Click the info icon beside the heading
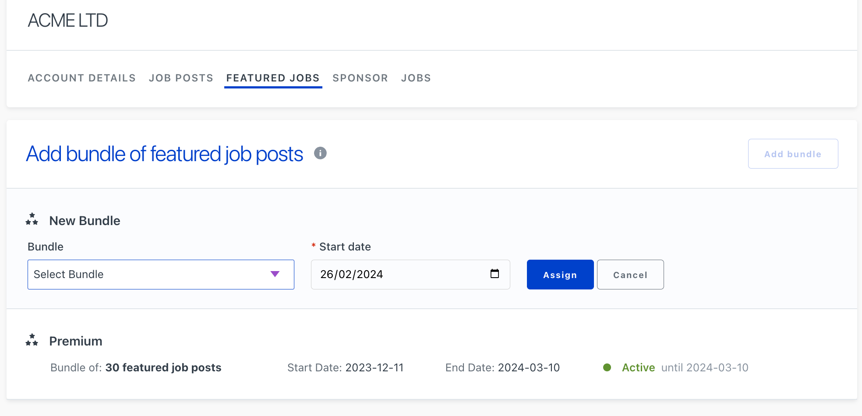862x416 pixels. point(320,153)
